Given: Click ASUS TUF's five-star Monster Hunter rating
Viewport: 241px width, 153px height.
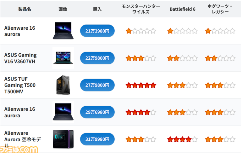Looking at the screenshot, I should [x=141, y=85].
